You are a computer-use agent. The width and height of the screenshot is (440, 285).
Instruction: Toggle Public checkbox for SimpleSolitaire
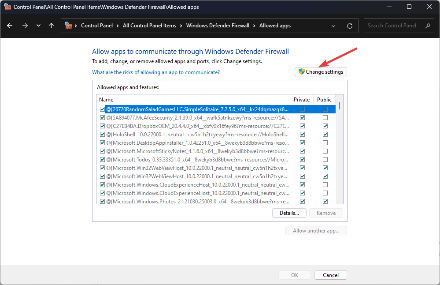point(325,109)
